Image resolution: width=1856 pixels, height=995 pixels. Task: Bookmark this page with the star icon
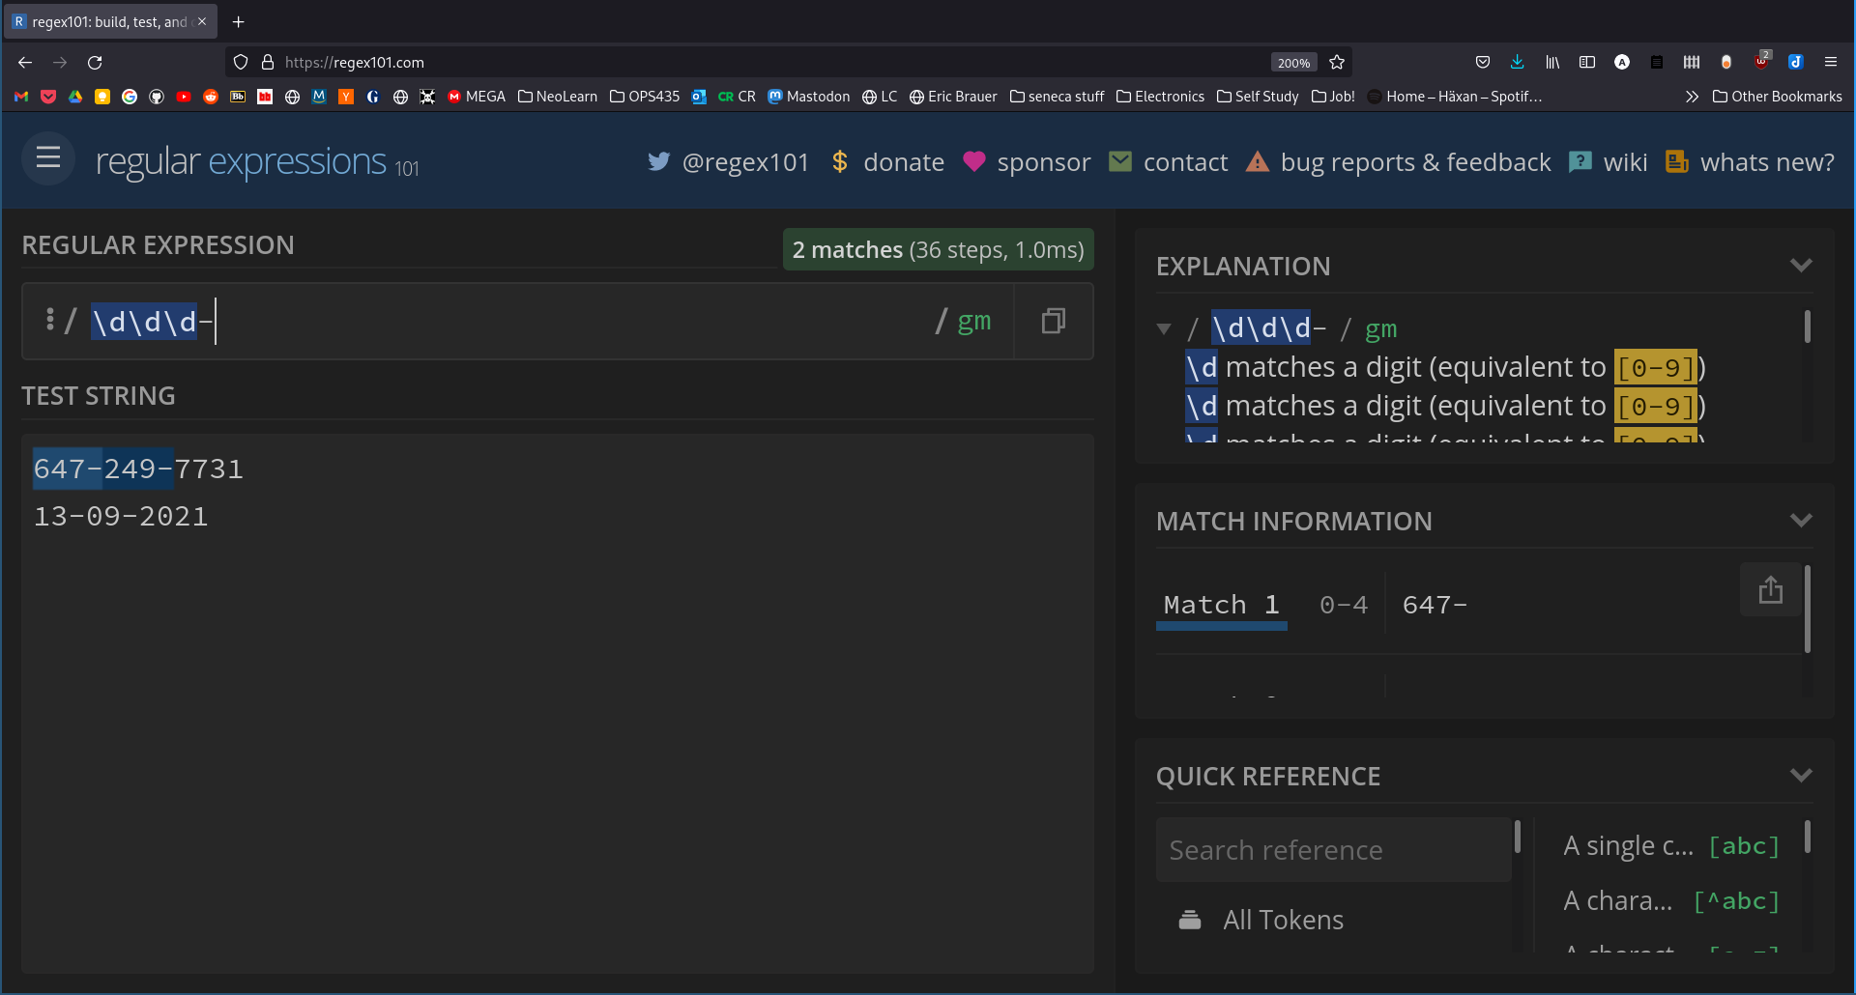click(x=1337, y=63)
